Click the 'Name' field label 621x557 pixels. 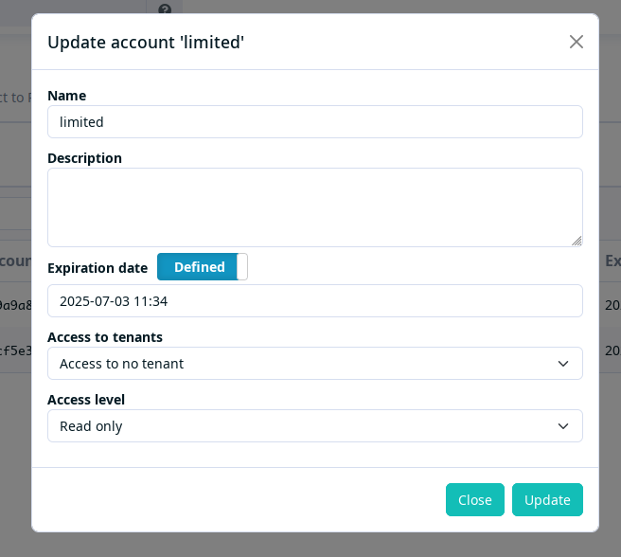66,96
